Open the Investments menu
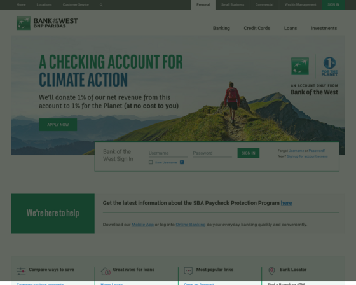Screen dimensions: 356x285 tap(324, 28)
